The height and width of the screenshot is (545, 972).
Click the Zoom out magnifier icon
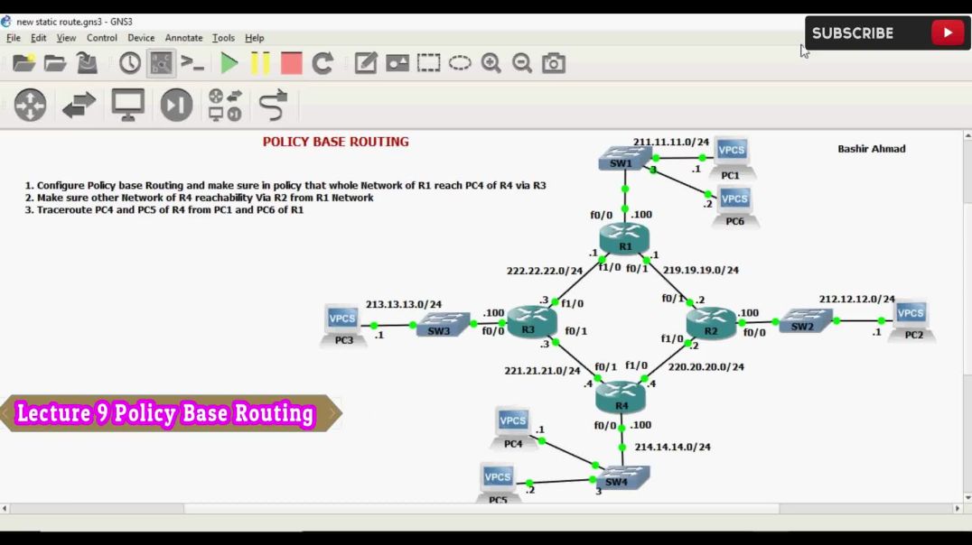(522, 63)
